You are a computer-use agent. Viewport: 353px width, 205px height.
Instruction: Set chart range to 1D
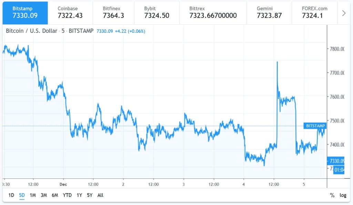[x=11, y=195]
